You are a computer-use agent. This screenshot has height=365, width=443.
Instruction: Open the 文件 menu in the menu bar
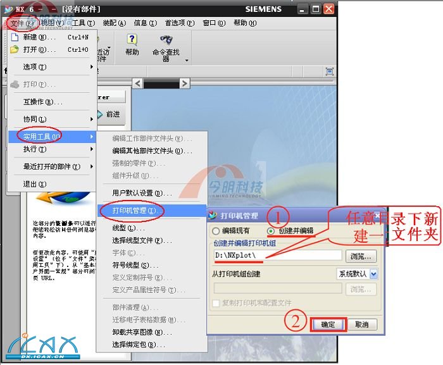click(22, 23)
